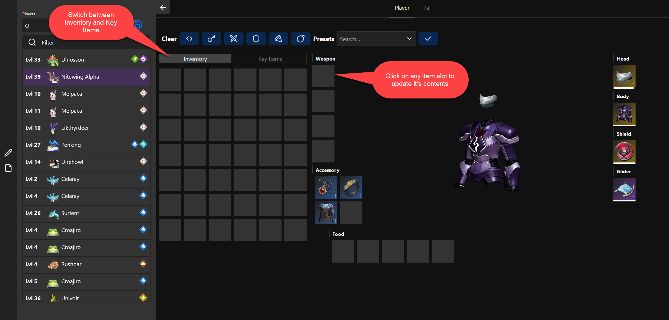The height and width of the screenshot is (320, 669).
Task: Select the red pendant accessory slot
Action: tap(326, 187)
